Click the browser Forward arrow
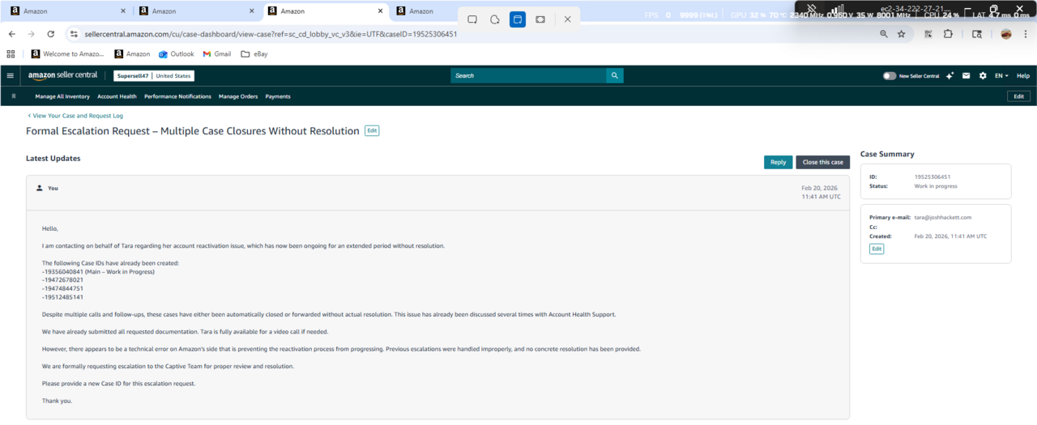Screen dimensions: 1037x425 tap(32, 34)
